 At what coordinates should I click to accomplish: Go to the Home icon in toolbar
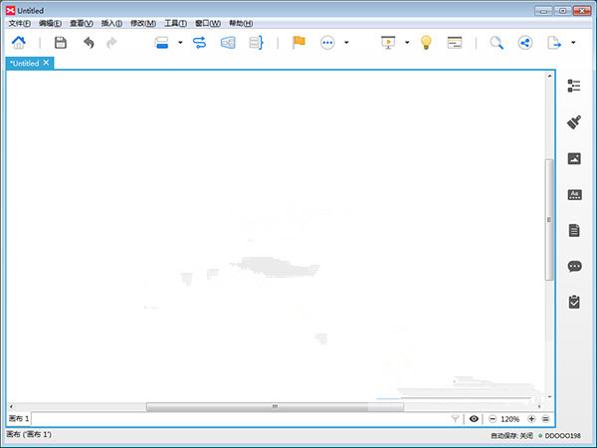[x=18, y=42]
